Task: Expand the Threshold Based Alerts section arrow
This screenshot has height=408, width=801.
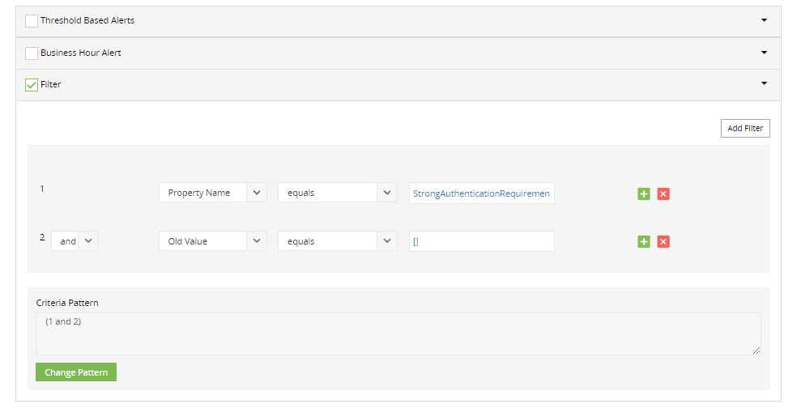Action: pos(764,20)
